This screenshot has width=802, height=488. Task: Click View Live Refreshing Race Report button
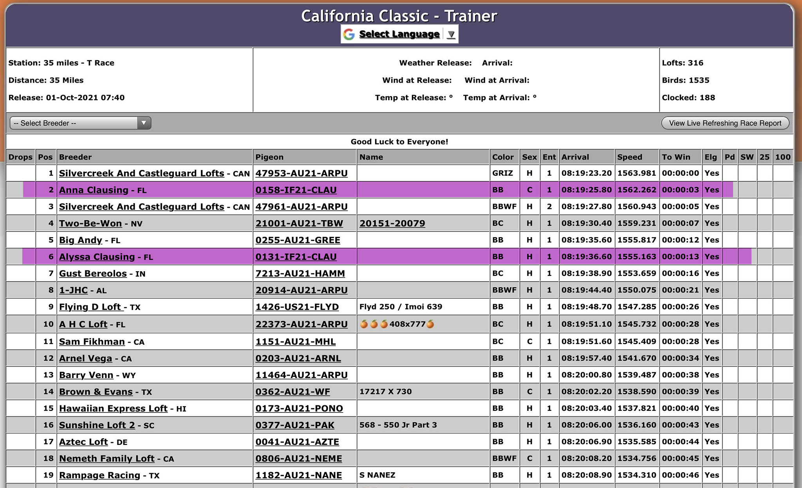(x=725, y=123)
